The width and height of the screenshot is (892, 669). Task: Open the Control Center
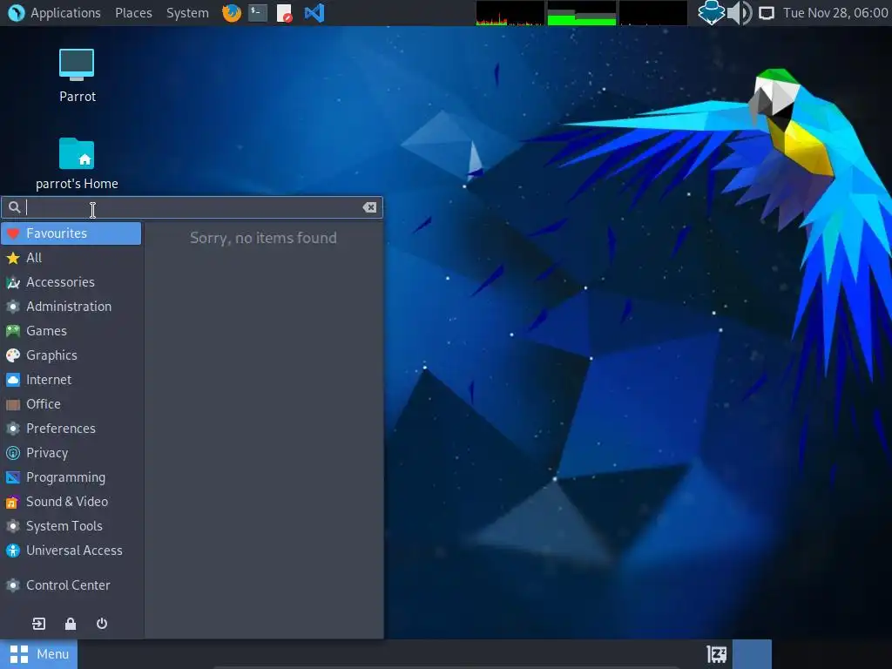(71, 585)
